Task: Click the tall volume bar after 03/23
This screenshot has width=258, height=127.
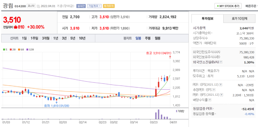Action: click(159, 114)
